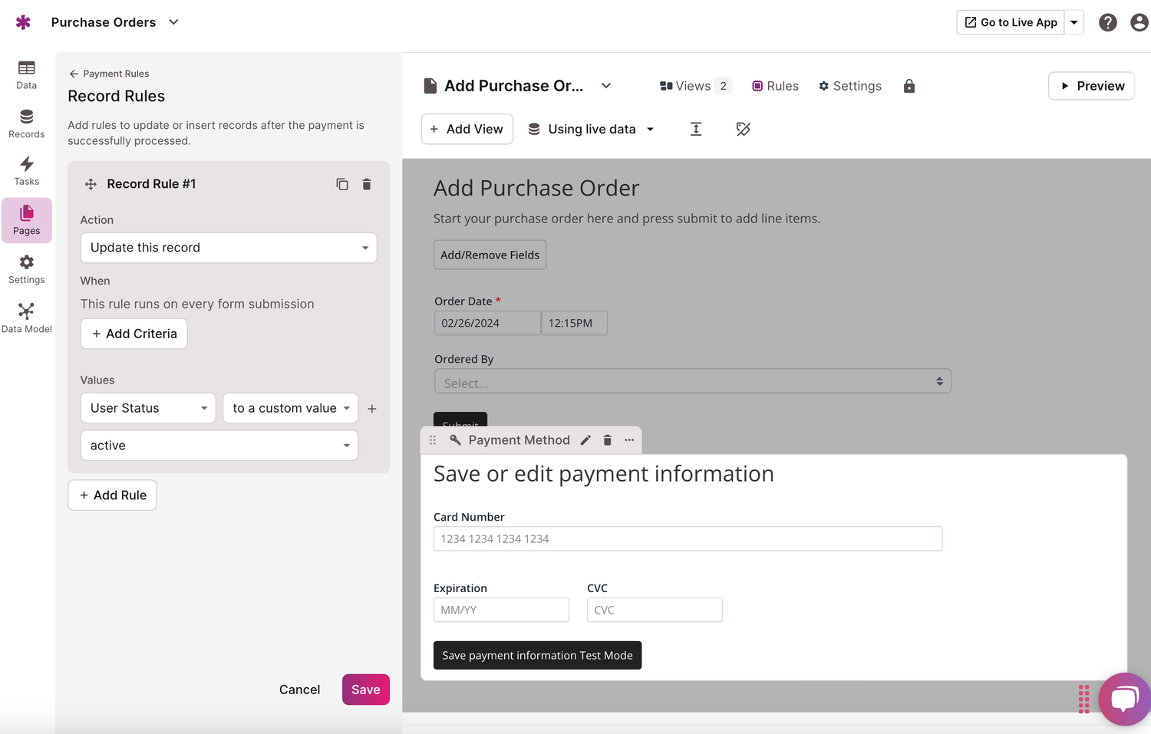Delete the Payment Method view
Screen dimensions: 1151x734
pyautogui.click(x=607, y=440)
